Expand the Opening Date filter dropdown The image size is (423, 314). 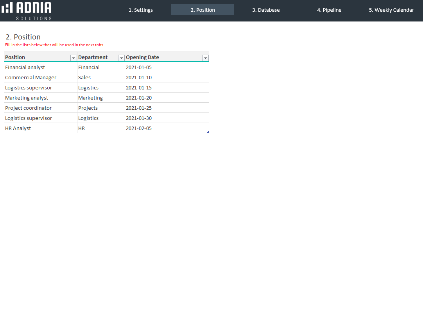tap(205, 58)
